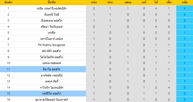Select highlighted team ตอร์ปิโด มอสโก
Screen dimensions: 193x102
click(x=52, y=94)
